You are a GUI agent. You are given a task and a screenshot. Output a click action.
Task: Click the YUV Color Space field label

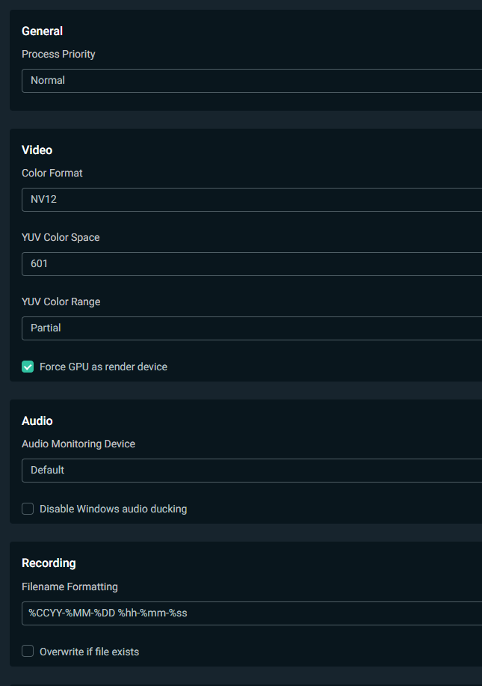coord(61,238)
